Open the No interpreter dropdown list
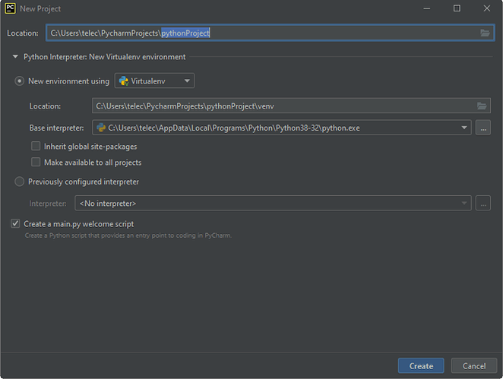 (273, 204)
